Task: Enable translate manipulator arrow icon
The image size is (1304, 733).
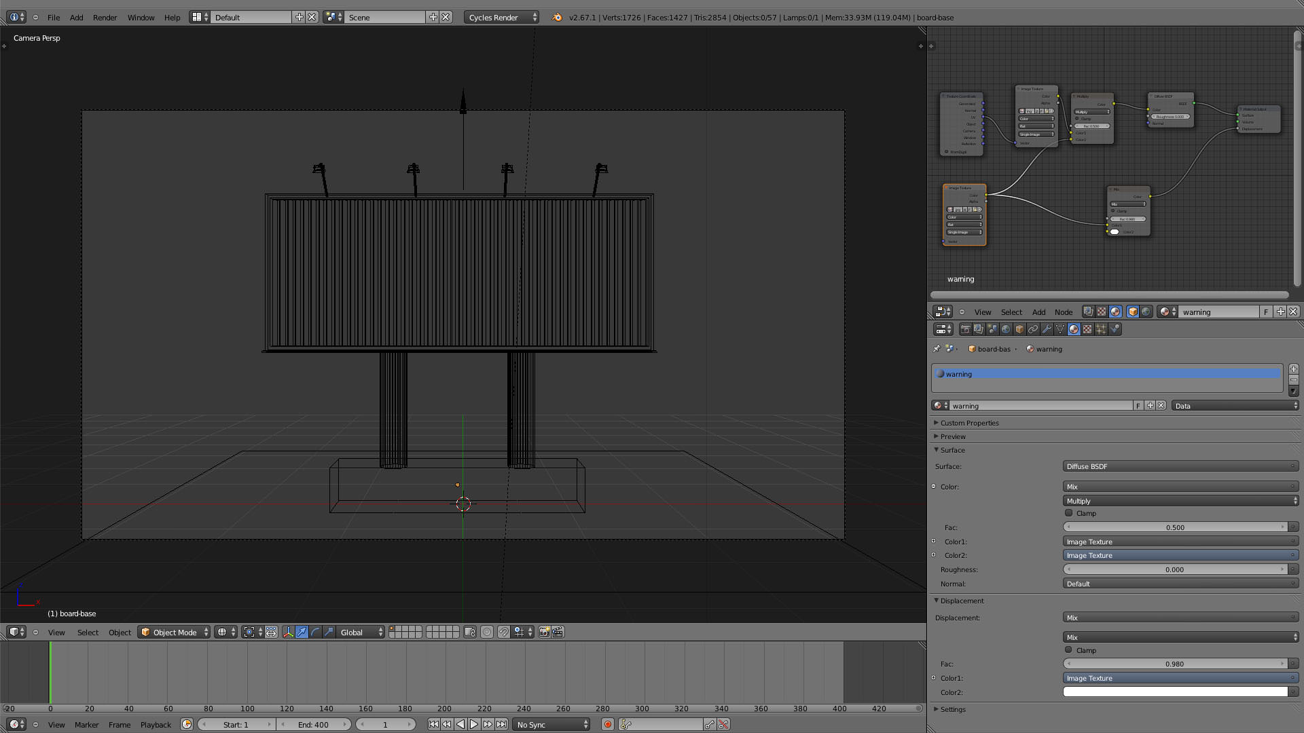Action: tap(302, 632)
